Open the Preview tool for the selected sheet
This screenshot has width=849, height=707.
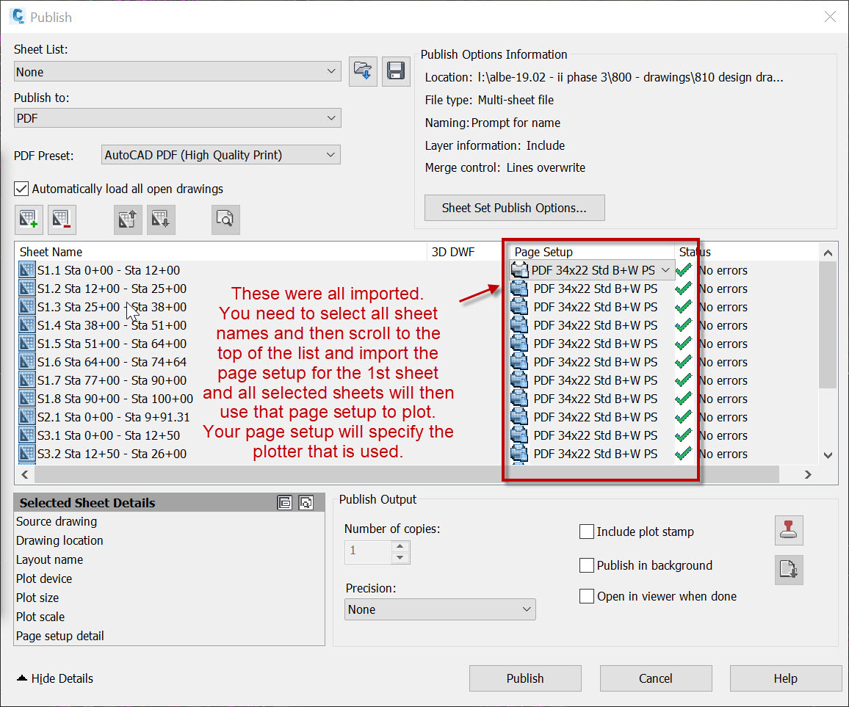pos(225,219)
